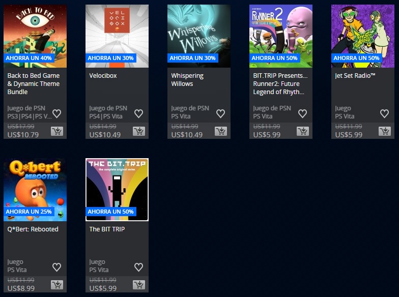Image resolution: width=399 pixels, height=297 pixels.
Task: Add Jet Set Radio to the cart
Action: click(x=385, y=131)
